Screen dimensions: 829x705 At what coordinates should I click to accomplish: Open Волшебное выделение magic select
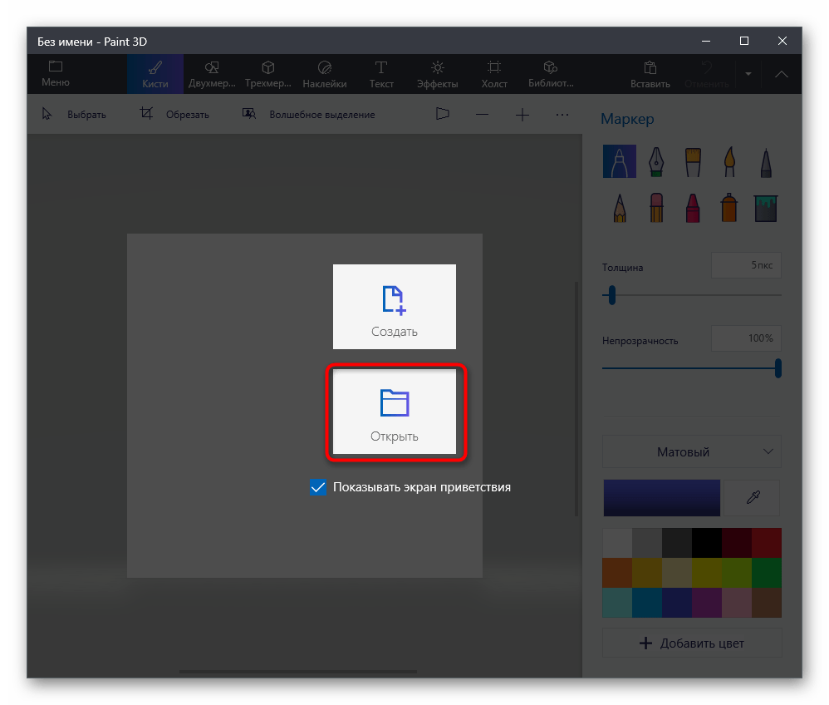click(x=308, y=115)
